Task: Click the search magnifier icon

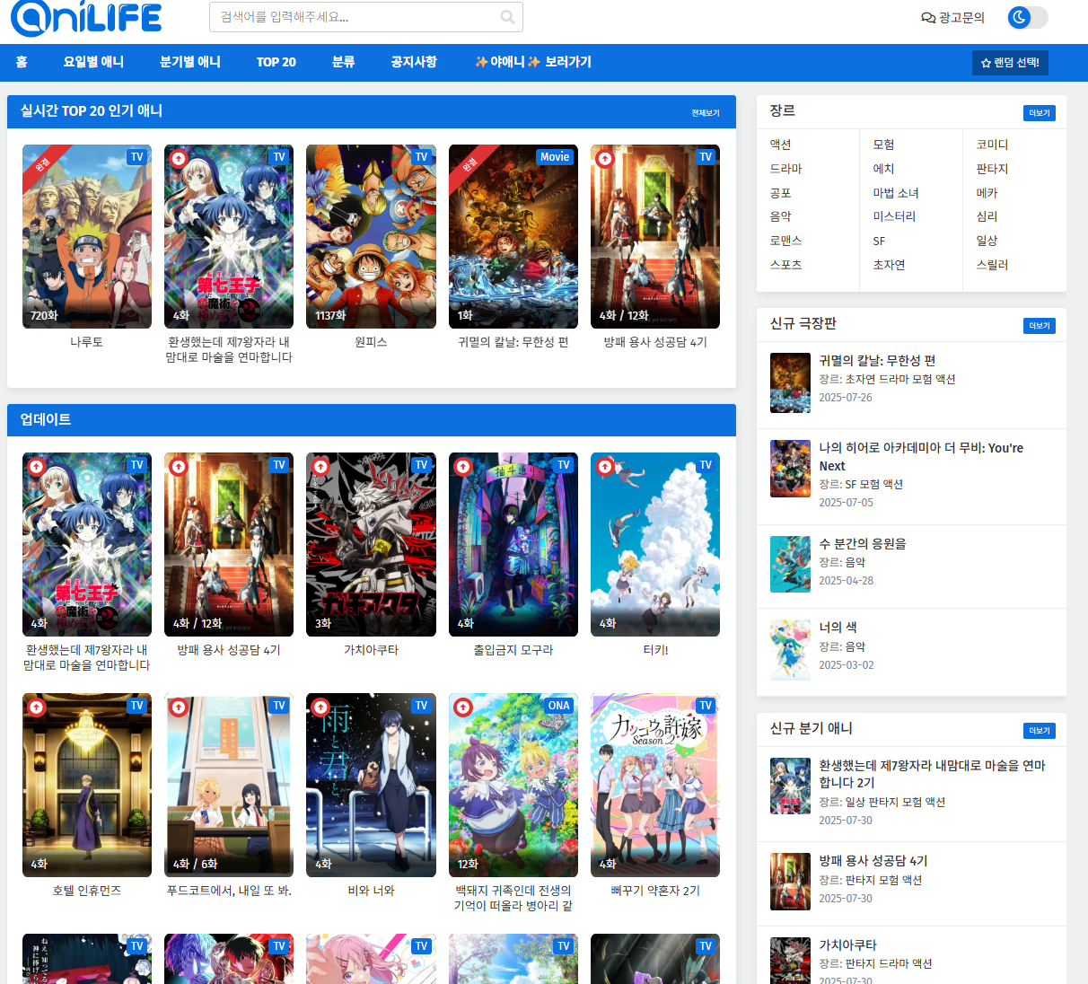Action: pyautogui.click(x=507, y=17)
